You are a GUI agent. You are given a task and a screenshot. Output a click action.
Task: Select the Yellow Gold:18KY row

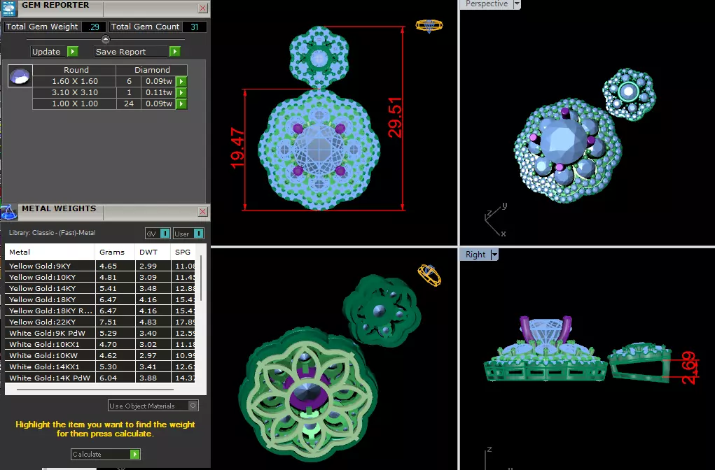click(100, 299)
